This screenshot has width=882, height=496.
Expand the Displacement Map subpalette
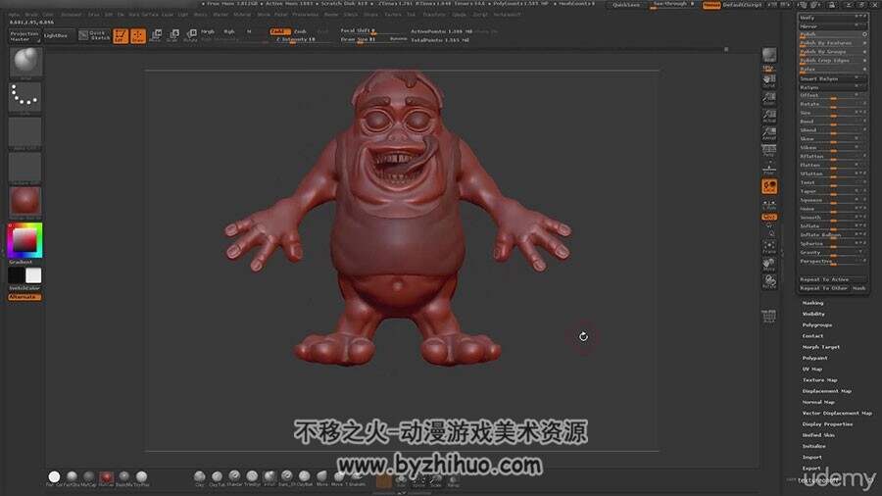(x=827, y=391)
